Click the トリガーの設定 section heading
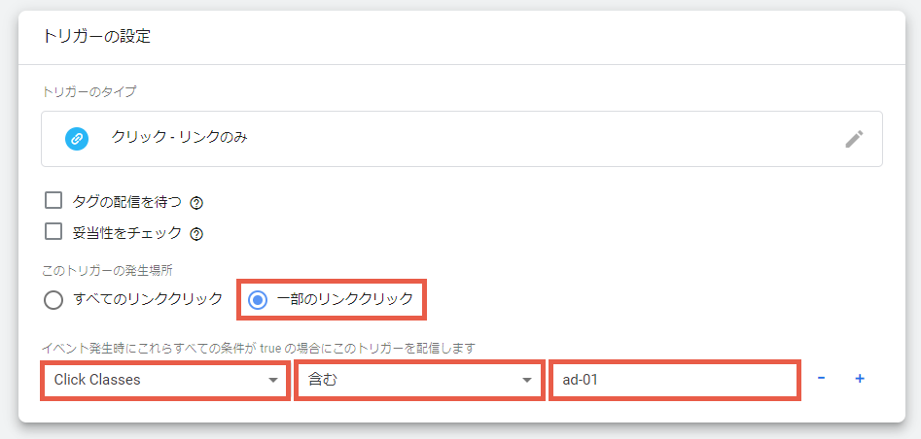This screenshot has height=439, width=921. coord(97,37)
